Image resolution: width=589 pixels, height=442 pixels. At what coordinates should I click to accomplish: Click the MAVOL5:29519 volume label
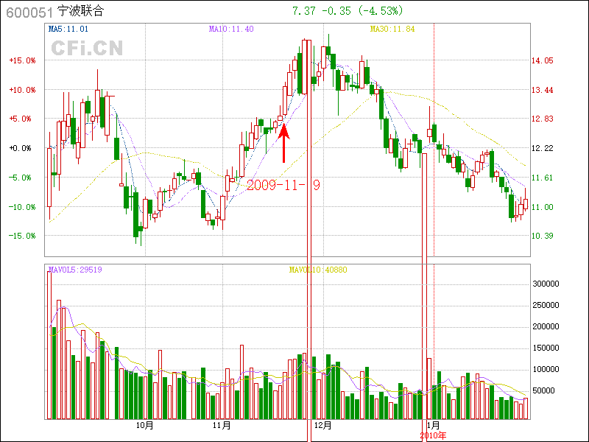(x=74, y=270)
